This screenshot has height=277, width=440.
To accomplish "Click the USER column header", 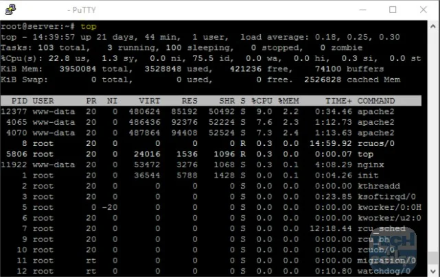I will [43, 101].
